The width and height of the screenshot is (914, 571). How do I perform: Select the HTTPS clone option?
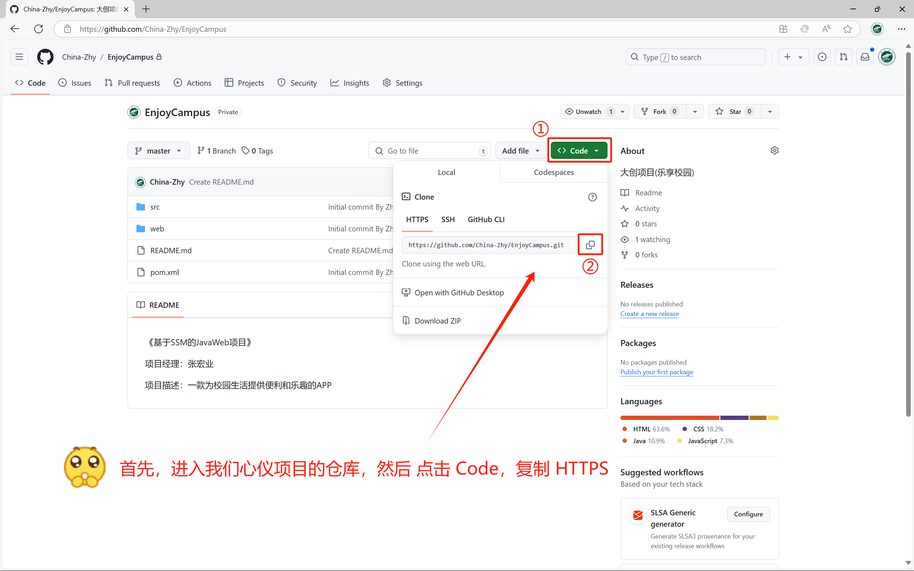click(417, 220)
